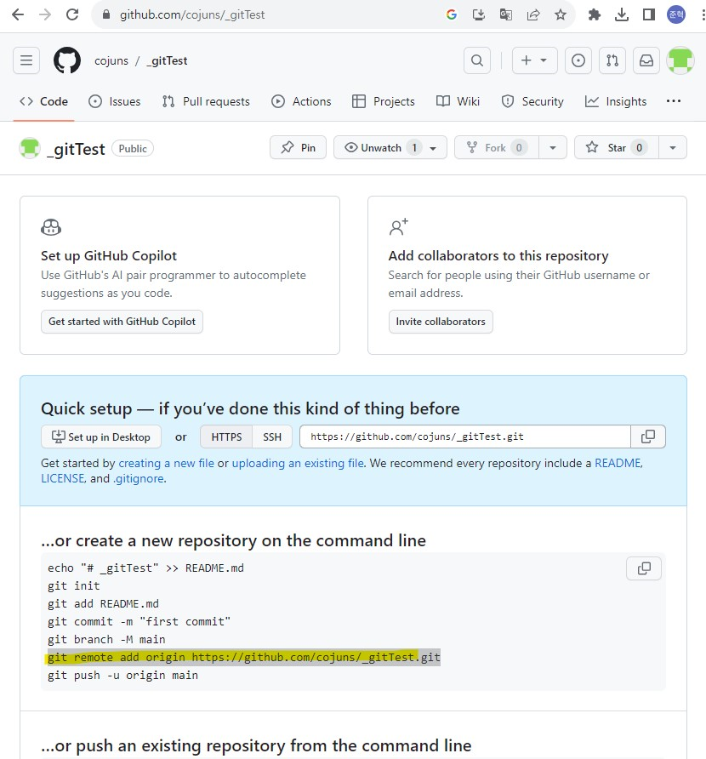Click the Google icon in address bar

tap(452, 14)
